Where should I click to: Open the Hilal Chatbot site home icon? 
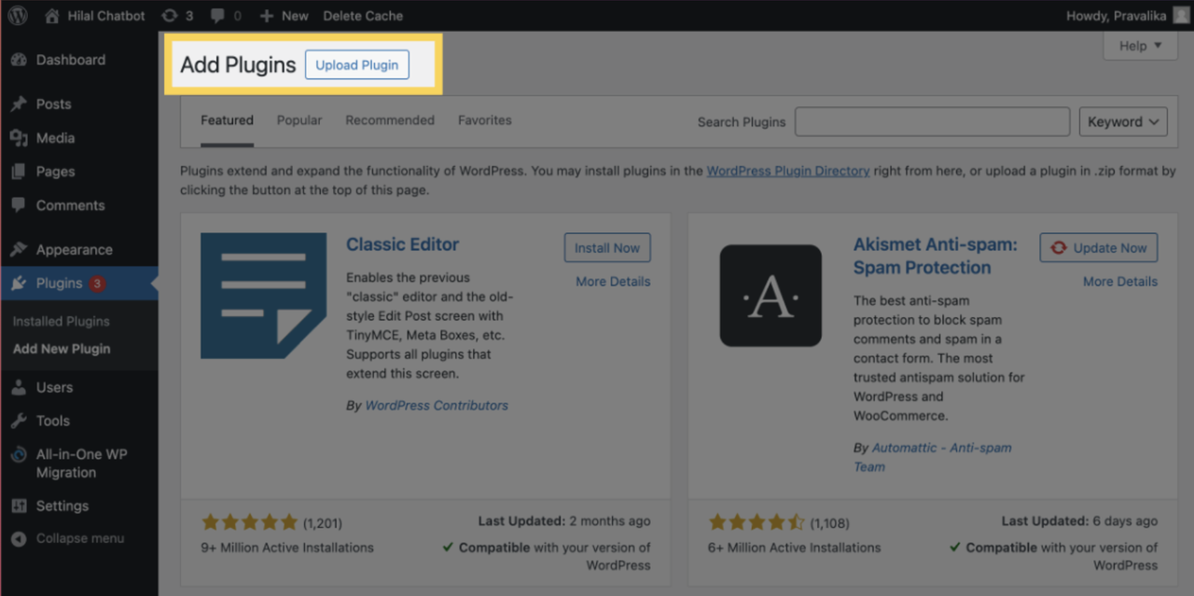click(x=52, y=16)
